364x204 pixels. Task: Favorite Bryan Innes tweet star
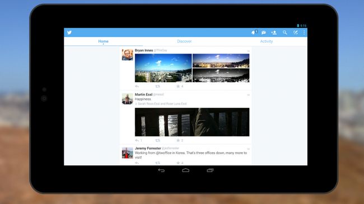[x=178, y=86]
